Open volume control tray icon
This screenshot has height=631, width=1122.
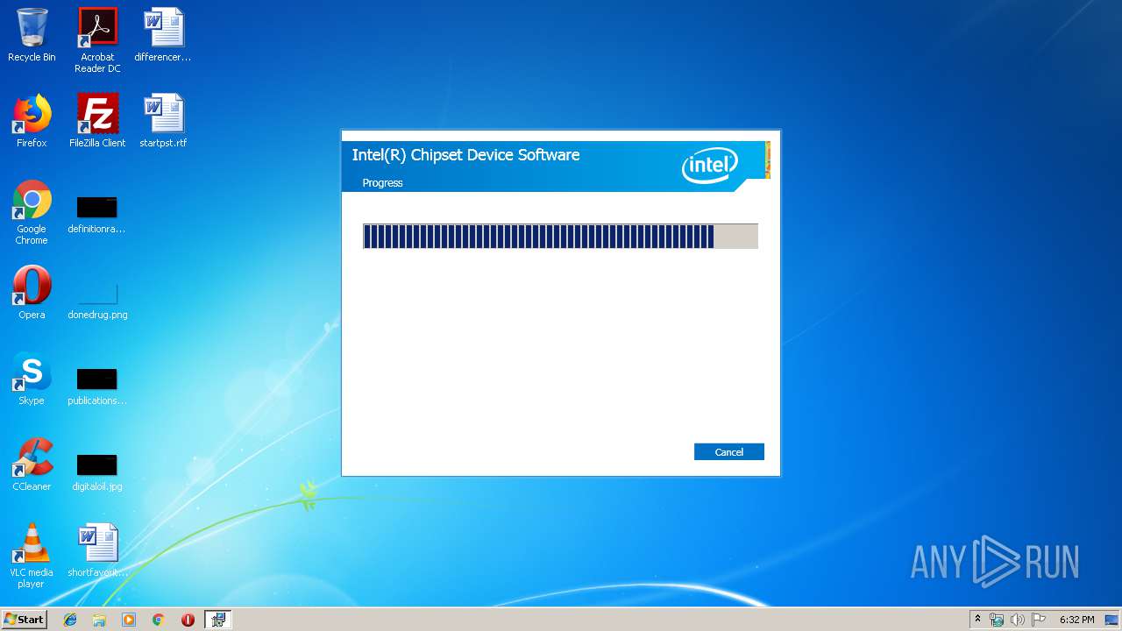pyautogui.click(x=1017, y=620)
